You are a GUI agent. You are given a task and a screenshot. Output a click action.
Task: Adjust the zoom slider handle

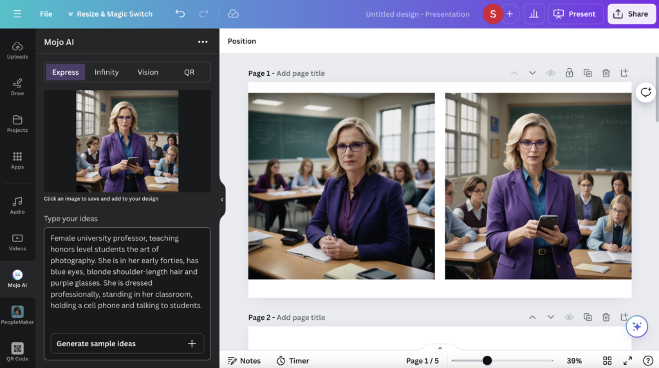(487, 360)
